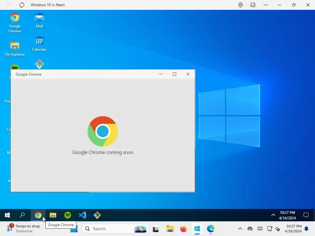Reload the Windows 10 in React app
This screenshot has height=236, width=315.
coord(22,5)
